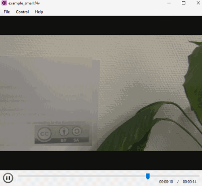
Task: Click the total duration 00:00:14
Action: click(189, 182)
